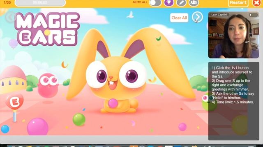Viewport: 263px width, 147px height.
Task: Click the Clear All button
Action: (x=179, y=18)
